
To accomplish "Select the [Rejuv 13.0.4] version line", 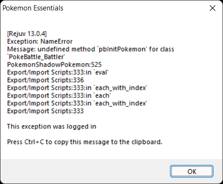I will pyautogui.click(x=27, y=34).
